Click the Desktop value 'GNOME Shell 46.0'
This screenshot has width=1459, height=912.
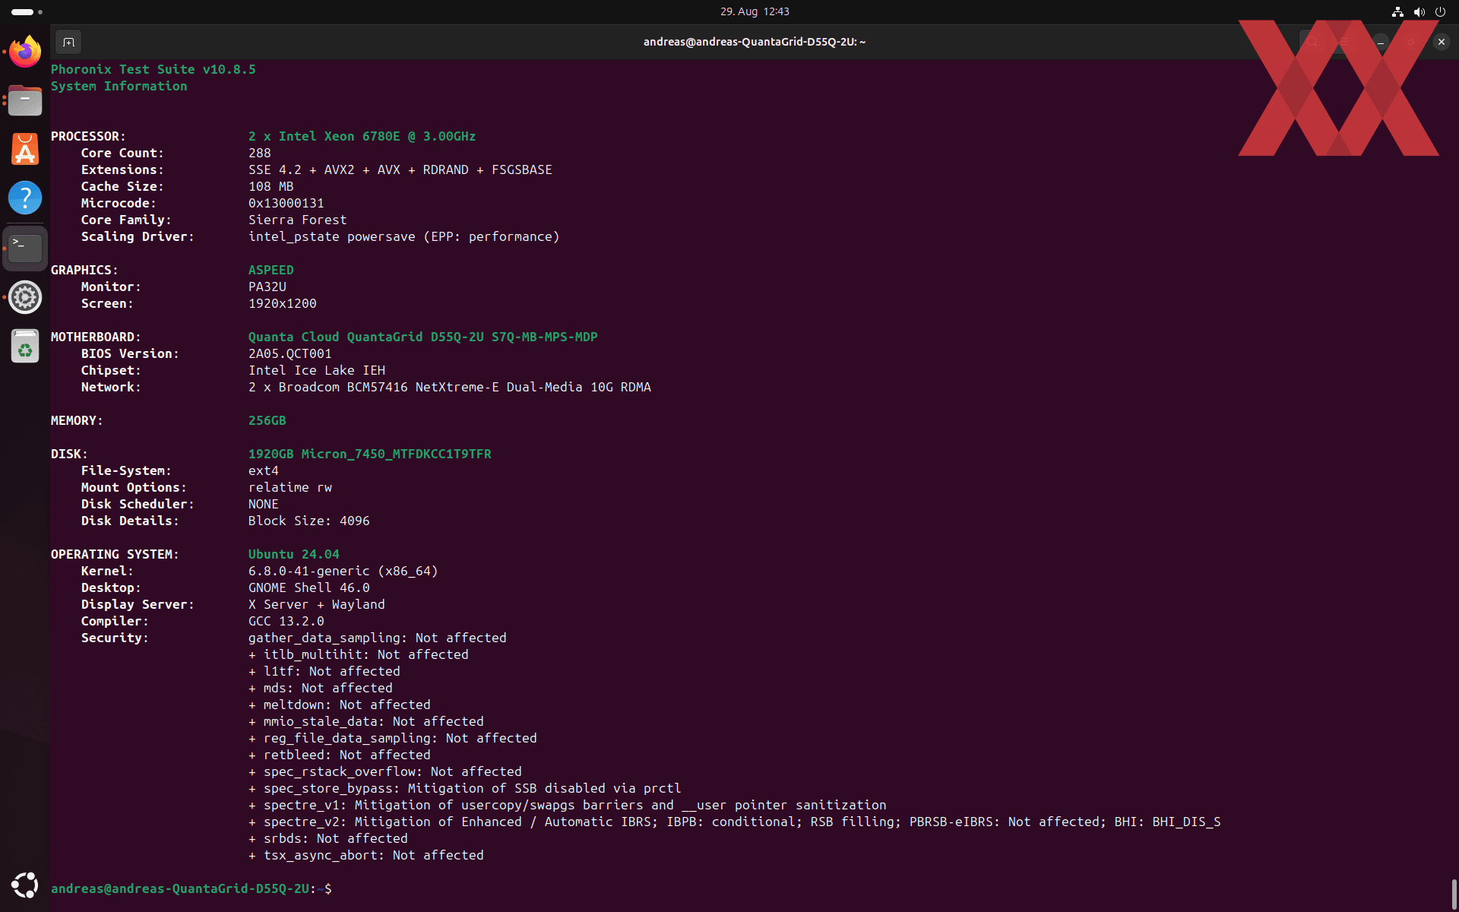309,587
